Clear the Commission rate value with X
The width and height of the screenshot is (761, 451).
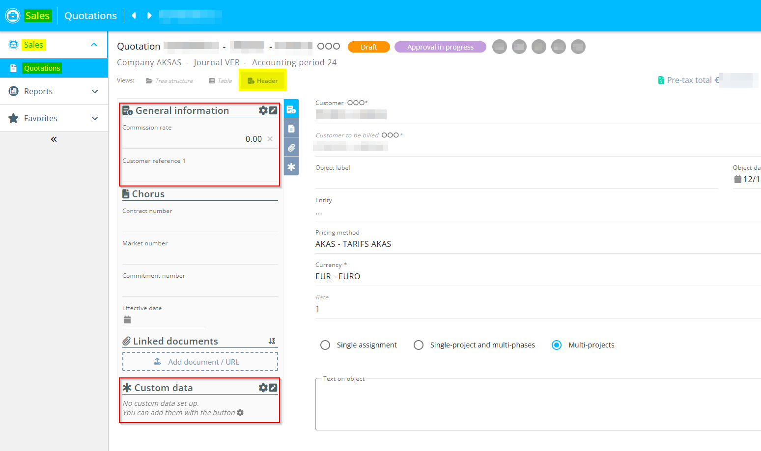point(270,139)
